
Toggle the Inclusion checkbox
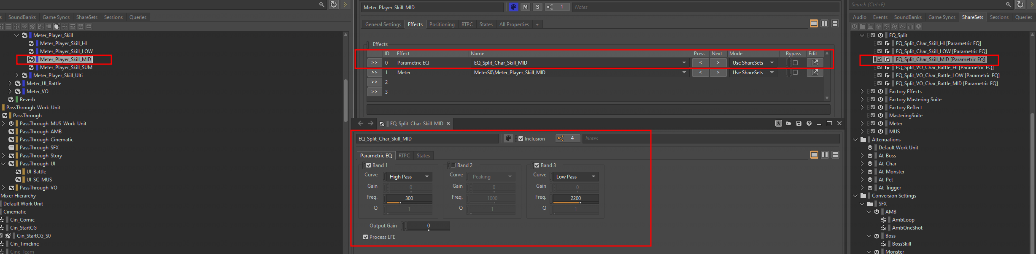click(521, 138)
